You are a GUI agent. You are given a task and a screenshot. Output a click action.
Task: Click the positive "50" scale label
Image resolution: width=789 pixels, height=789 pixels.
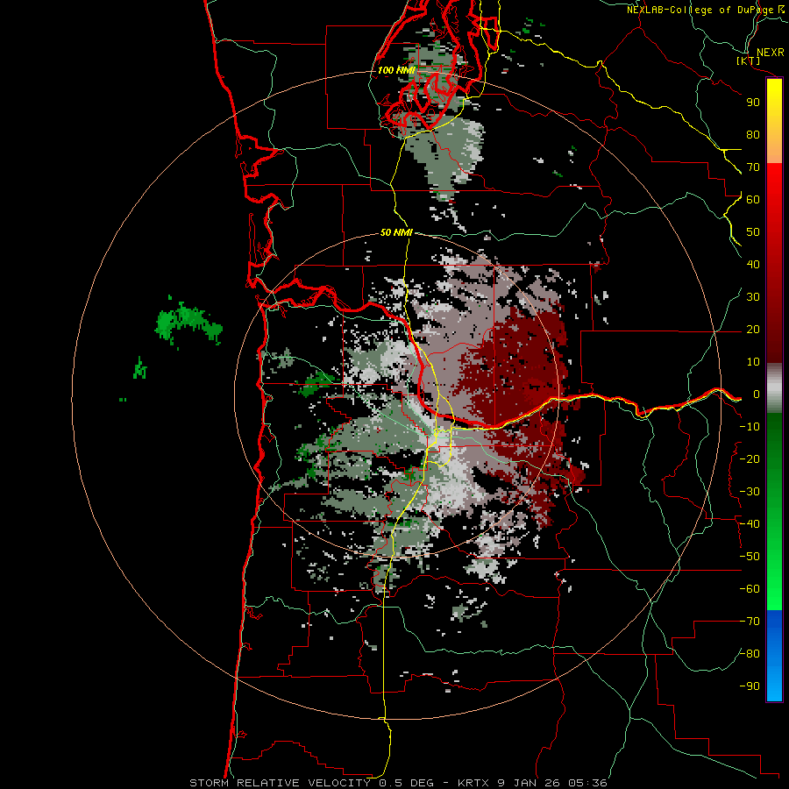coord(753,232)
